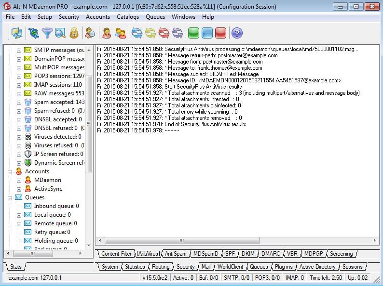Expand the IMAP sessions tree node

coord(19,85)
